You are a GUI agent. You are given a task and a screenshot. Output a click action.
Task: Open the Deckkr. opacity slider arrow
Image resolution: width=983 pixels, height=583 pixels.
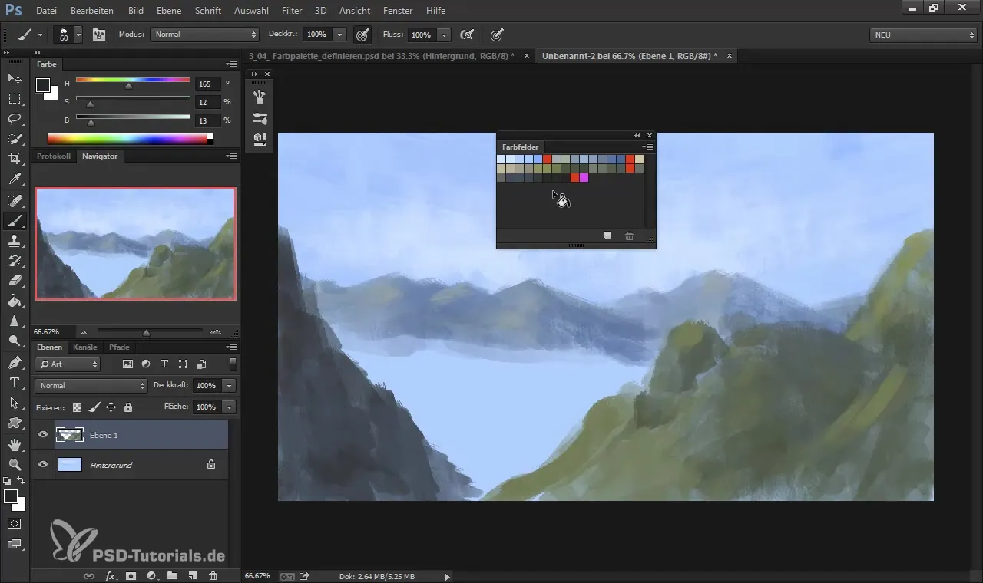340,35
